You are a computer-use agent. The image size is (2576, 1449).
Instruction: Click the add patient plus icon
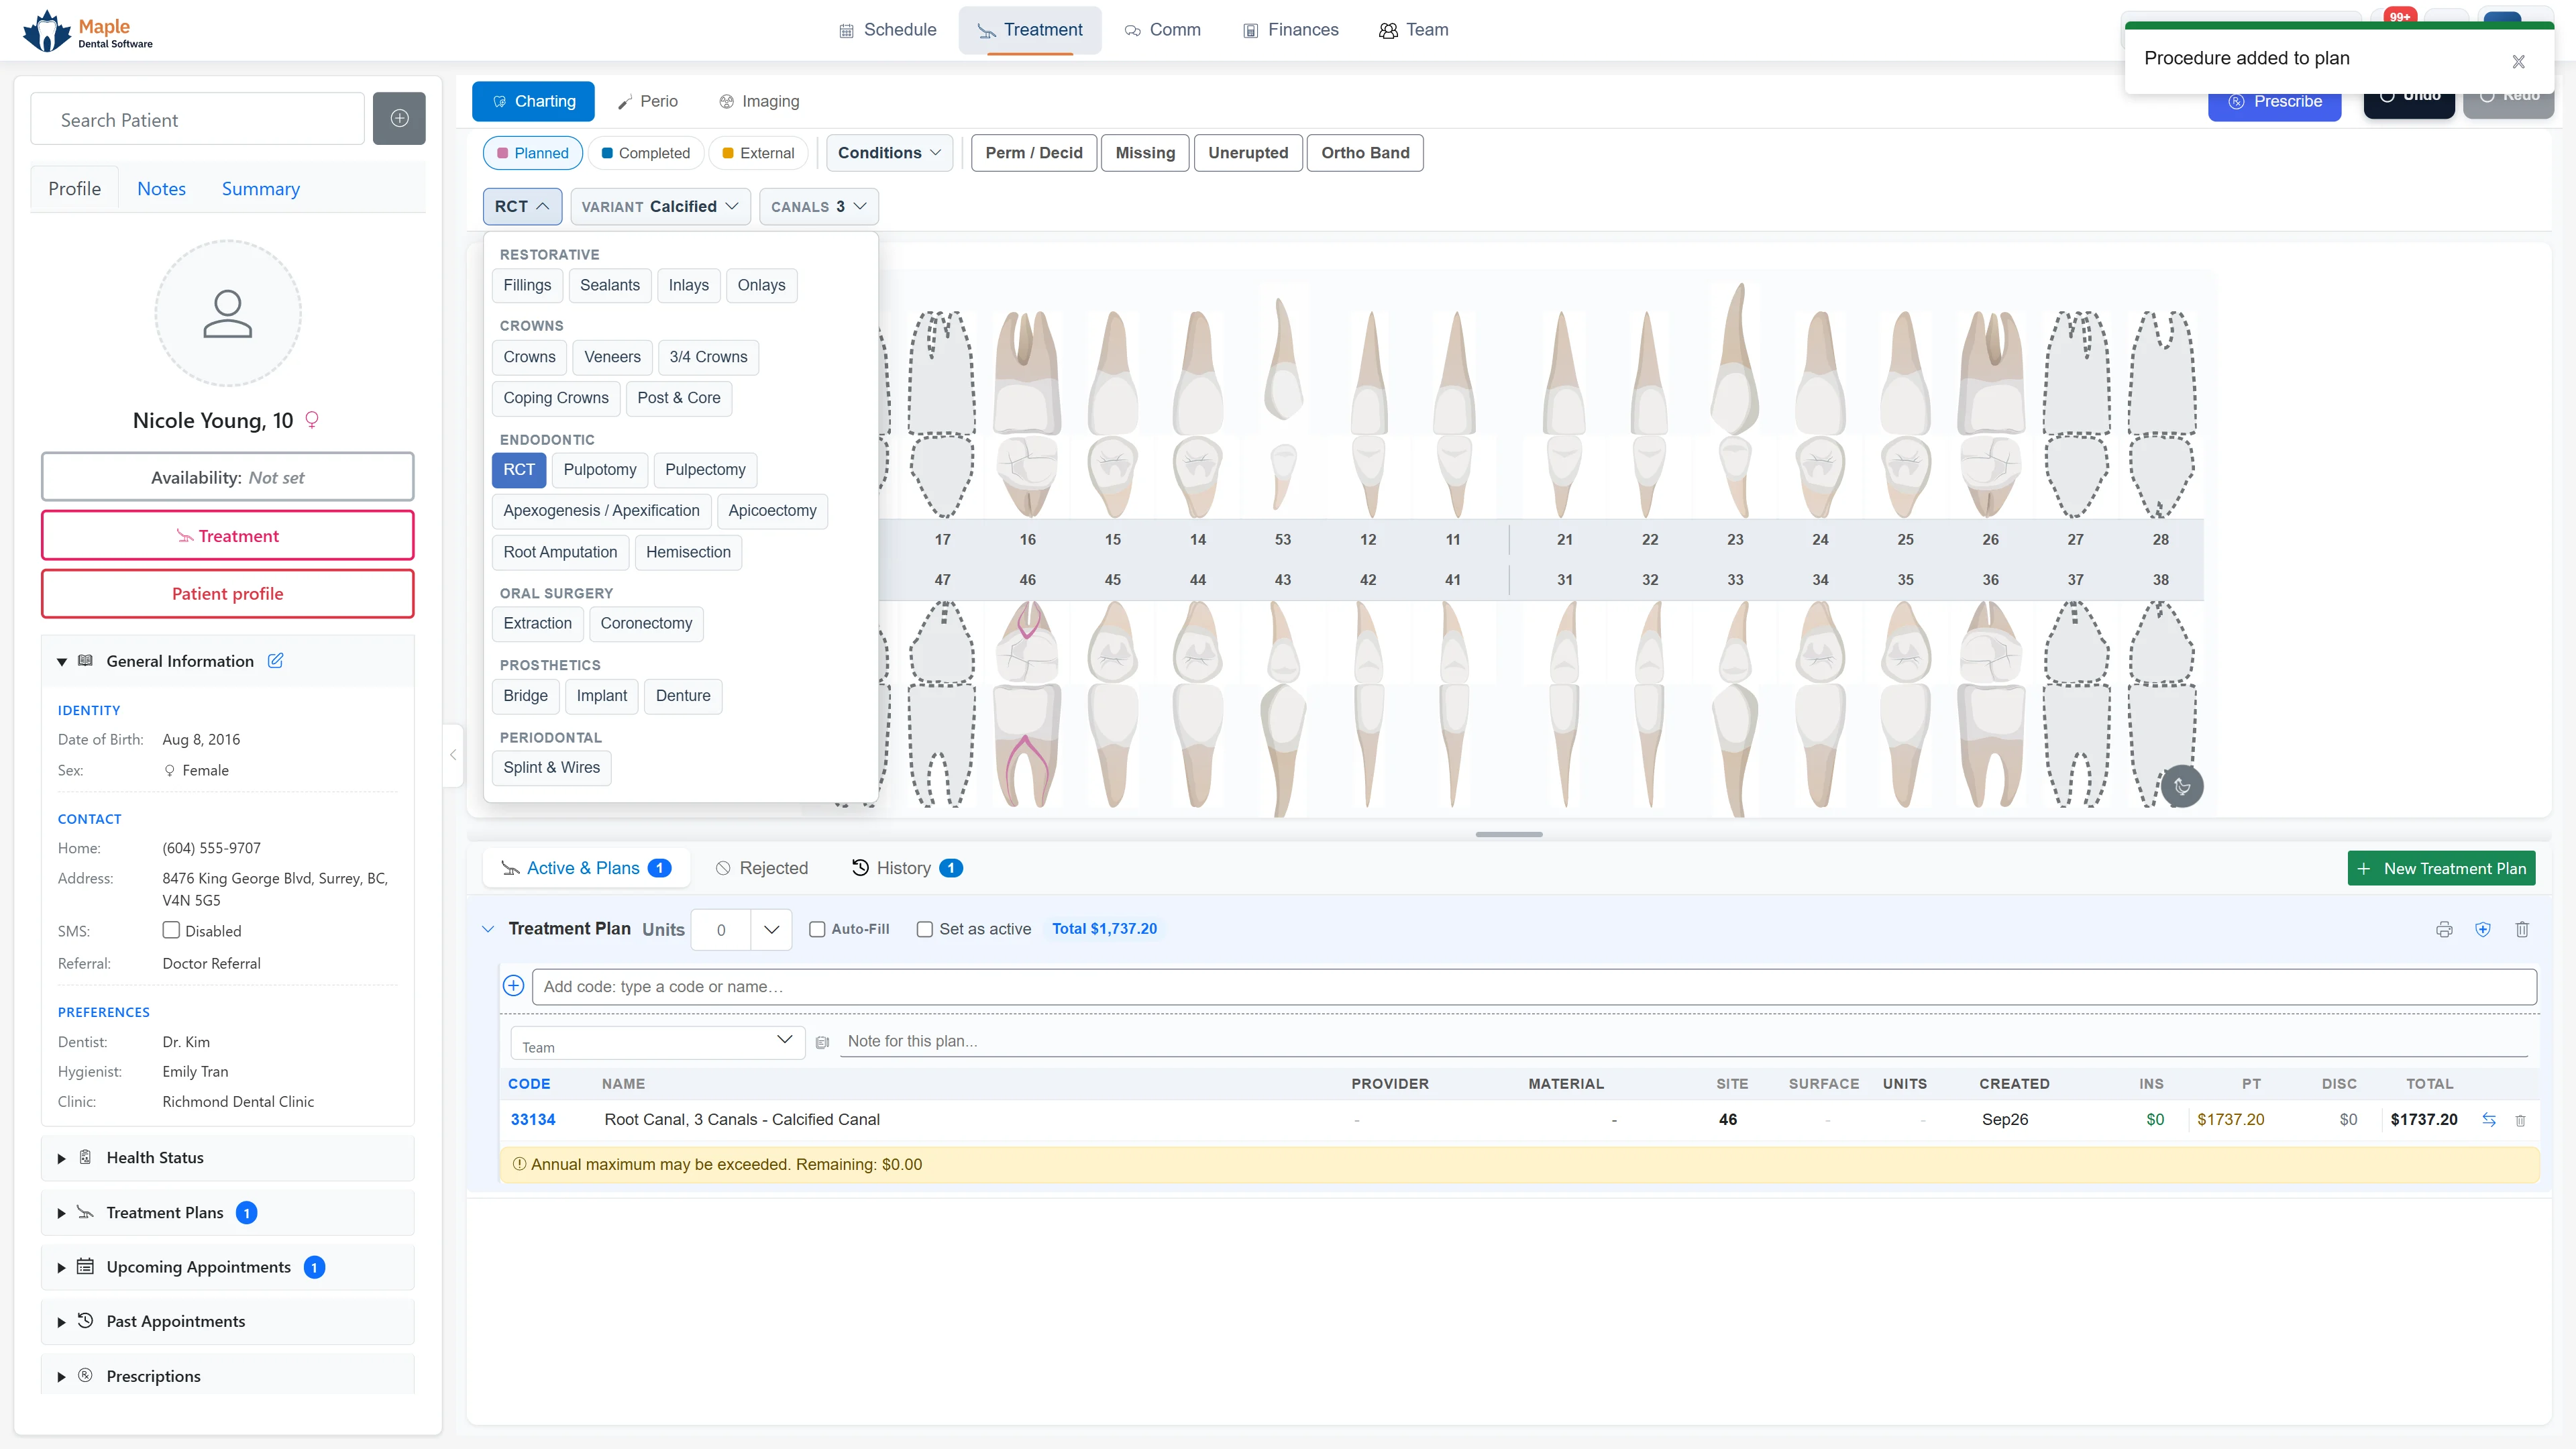[x=399, y=119]
